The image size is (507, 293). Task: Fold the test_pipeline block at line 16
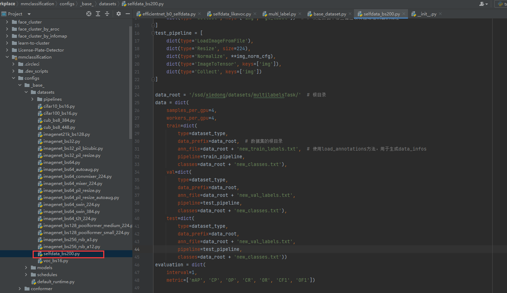click(153, 33)
